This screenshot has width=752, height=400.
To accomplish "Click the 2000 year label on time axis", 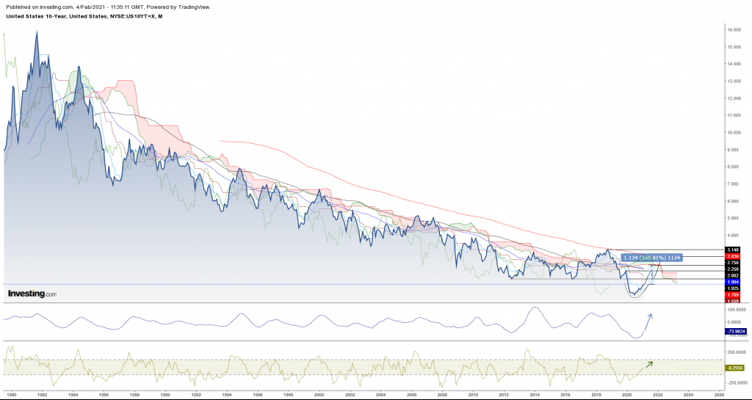I will pos(319,396).
